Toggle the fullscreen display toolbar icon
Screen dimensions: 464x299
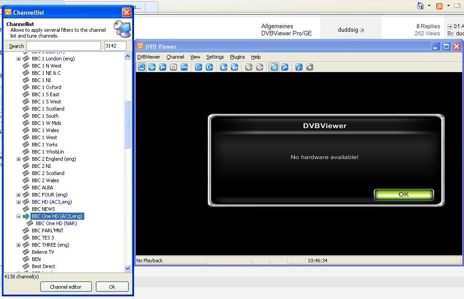[x=142, y=67]
